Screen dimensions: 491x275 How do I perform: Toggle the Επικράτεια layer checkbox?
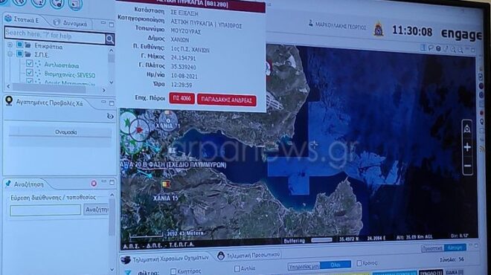(x=19, y=45)
